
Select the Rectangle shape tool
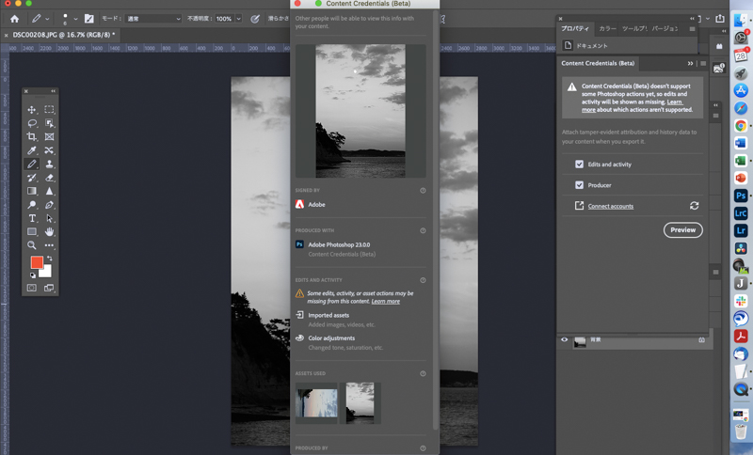tap(32, 231)
